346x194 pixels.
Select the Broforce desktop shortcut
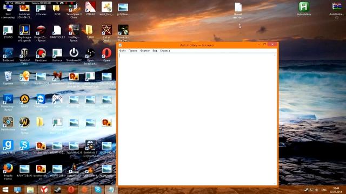(57, 55)
